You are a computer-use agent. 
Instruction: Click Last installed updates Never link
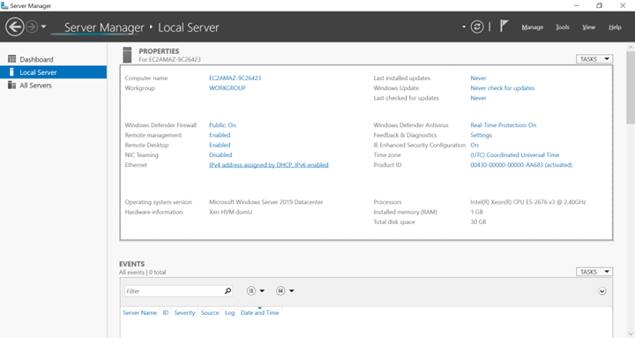tap(478, 78)
